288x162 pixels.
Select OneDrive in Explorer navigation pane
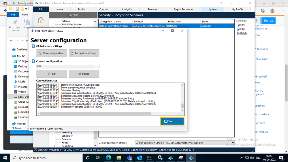[x=20, y=50]
